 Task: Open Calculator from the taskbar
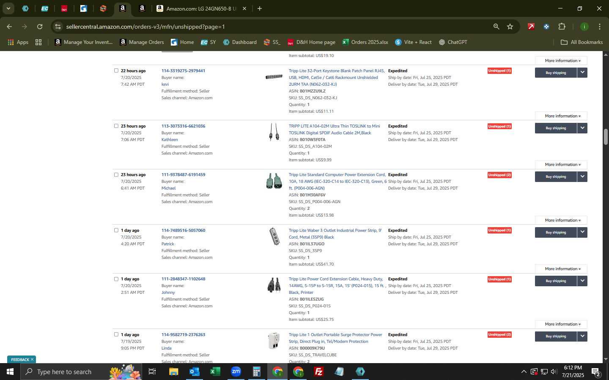(256, 372)
